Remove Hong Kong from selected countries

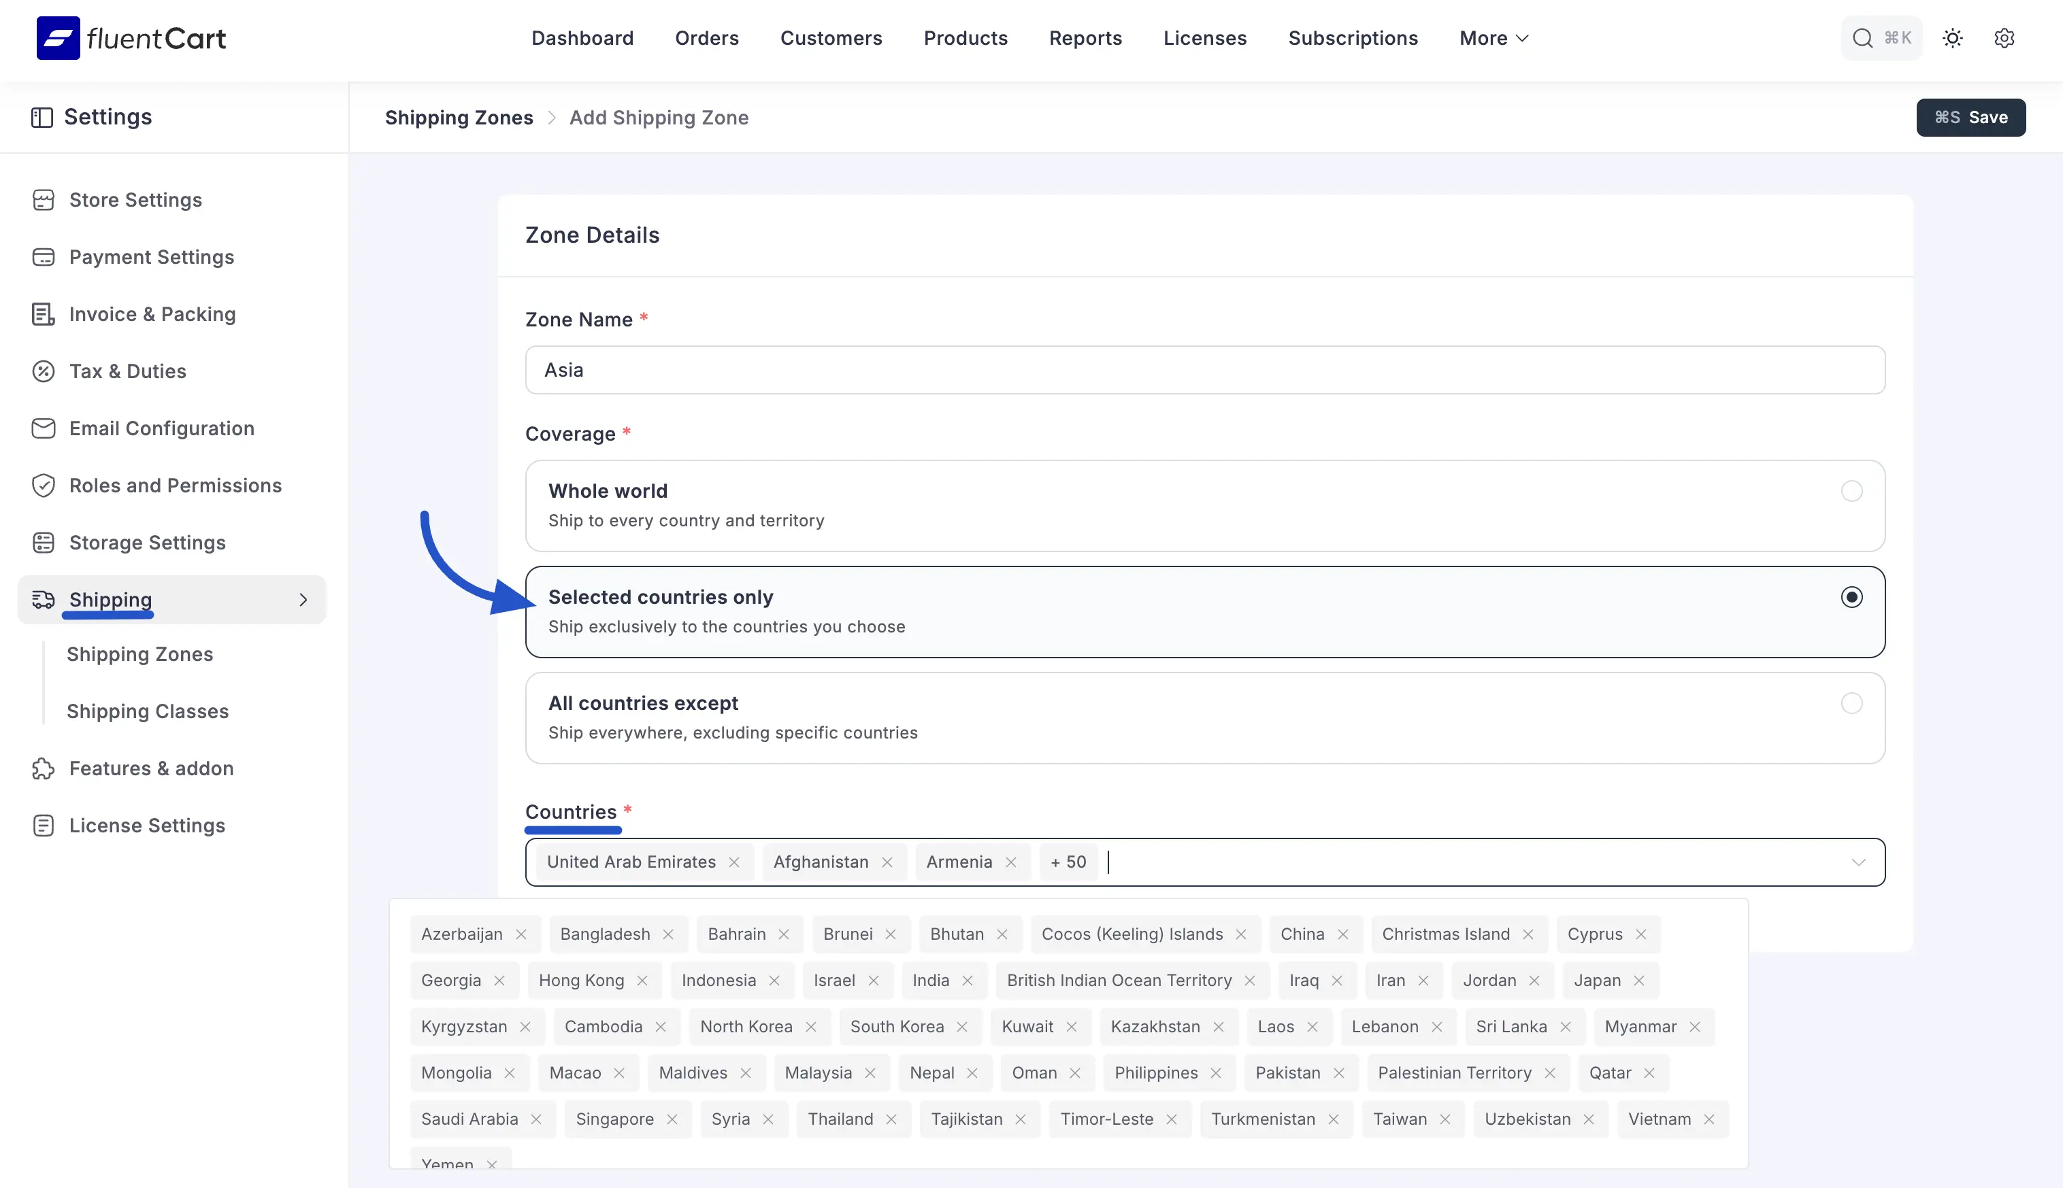tap(642, 981)
